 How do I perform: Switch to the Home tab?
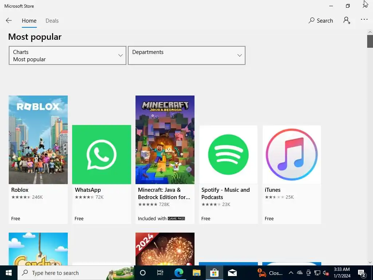pos(29,21)
